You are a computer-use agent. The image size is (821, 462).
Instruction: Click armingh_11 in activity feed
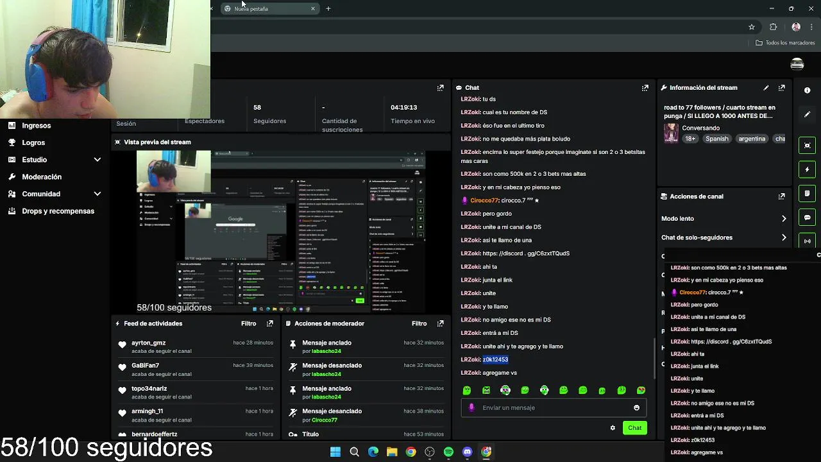coord(147,411)
